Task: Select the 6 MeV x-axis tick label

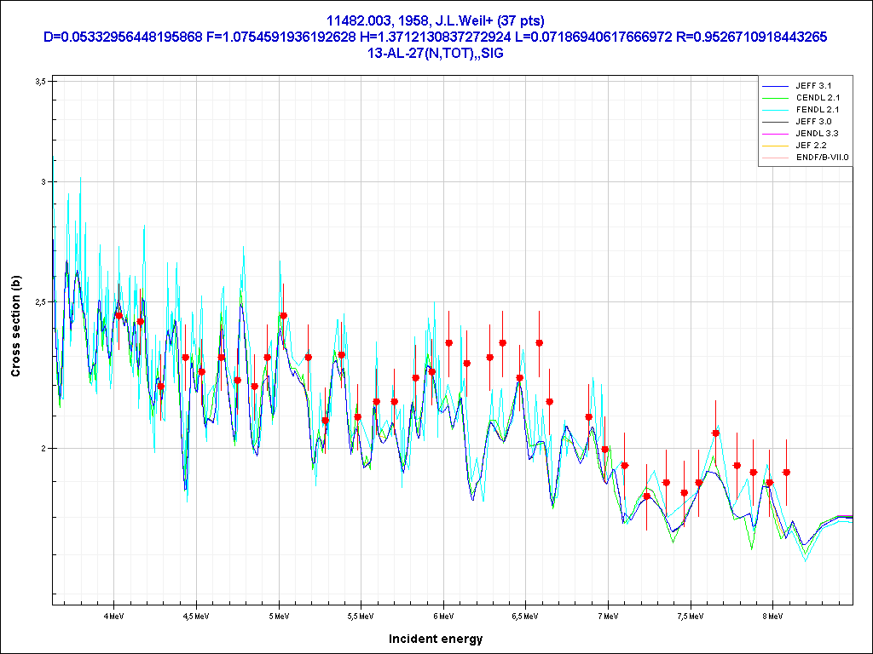Action: point(442,615)
